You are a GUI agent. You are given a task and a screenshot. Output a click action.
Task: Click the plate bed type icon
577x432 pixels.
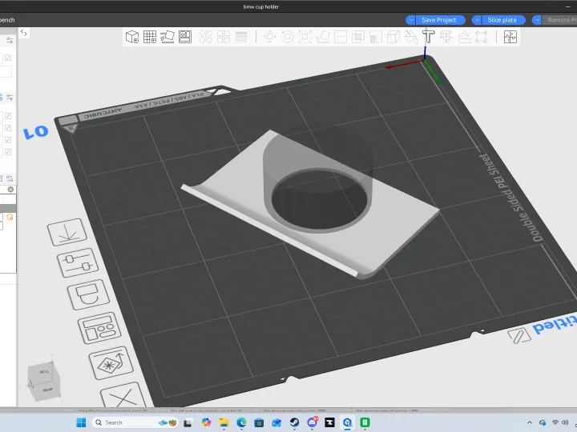pyautogui.click(x=88, y=294)
